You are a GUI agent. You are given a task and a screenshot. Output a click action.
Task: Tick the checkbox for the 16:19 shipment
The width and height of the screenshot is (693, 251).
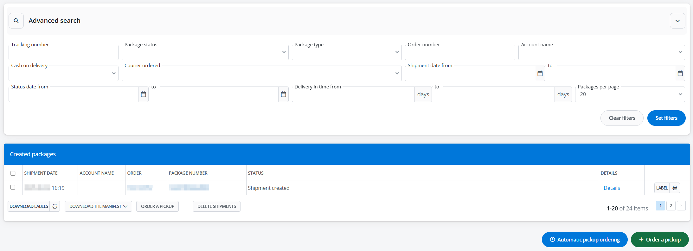pyautogui.click(x=13, y=187)
